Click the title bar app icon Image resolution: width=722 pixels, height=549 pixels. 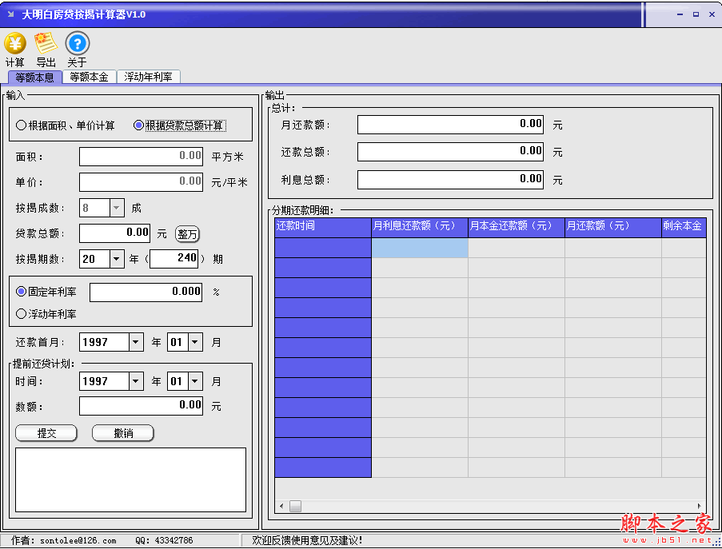[x=10, y=14]
